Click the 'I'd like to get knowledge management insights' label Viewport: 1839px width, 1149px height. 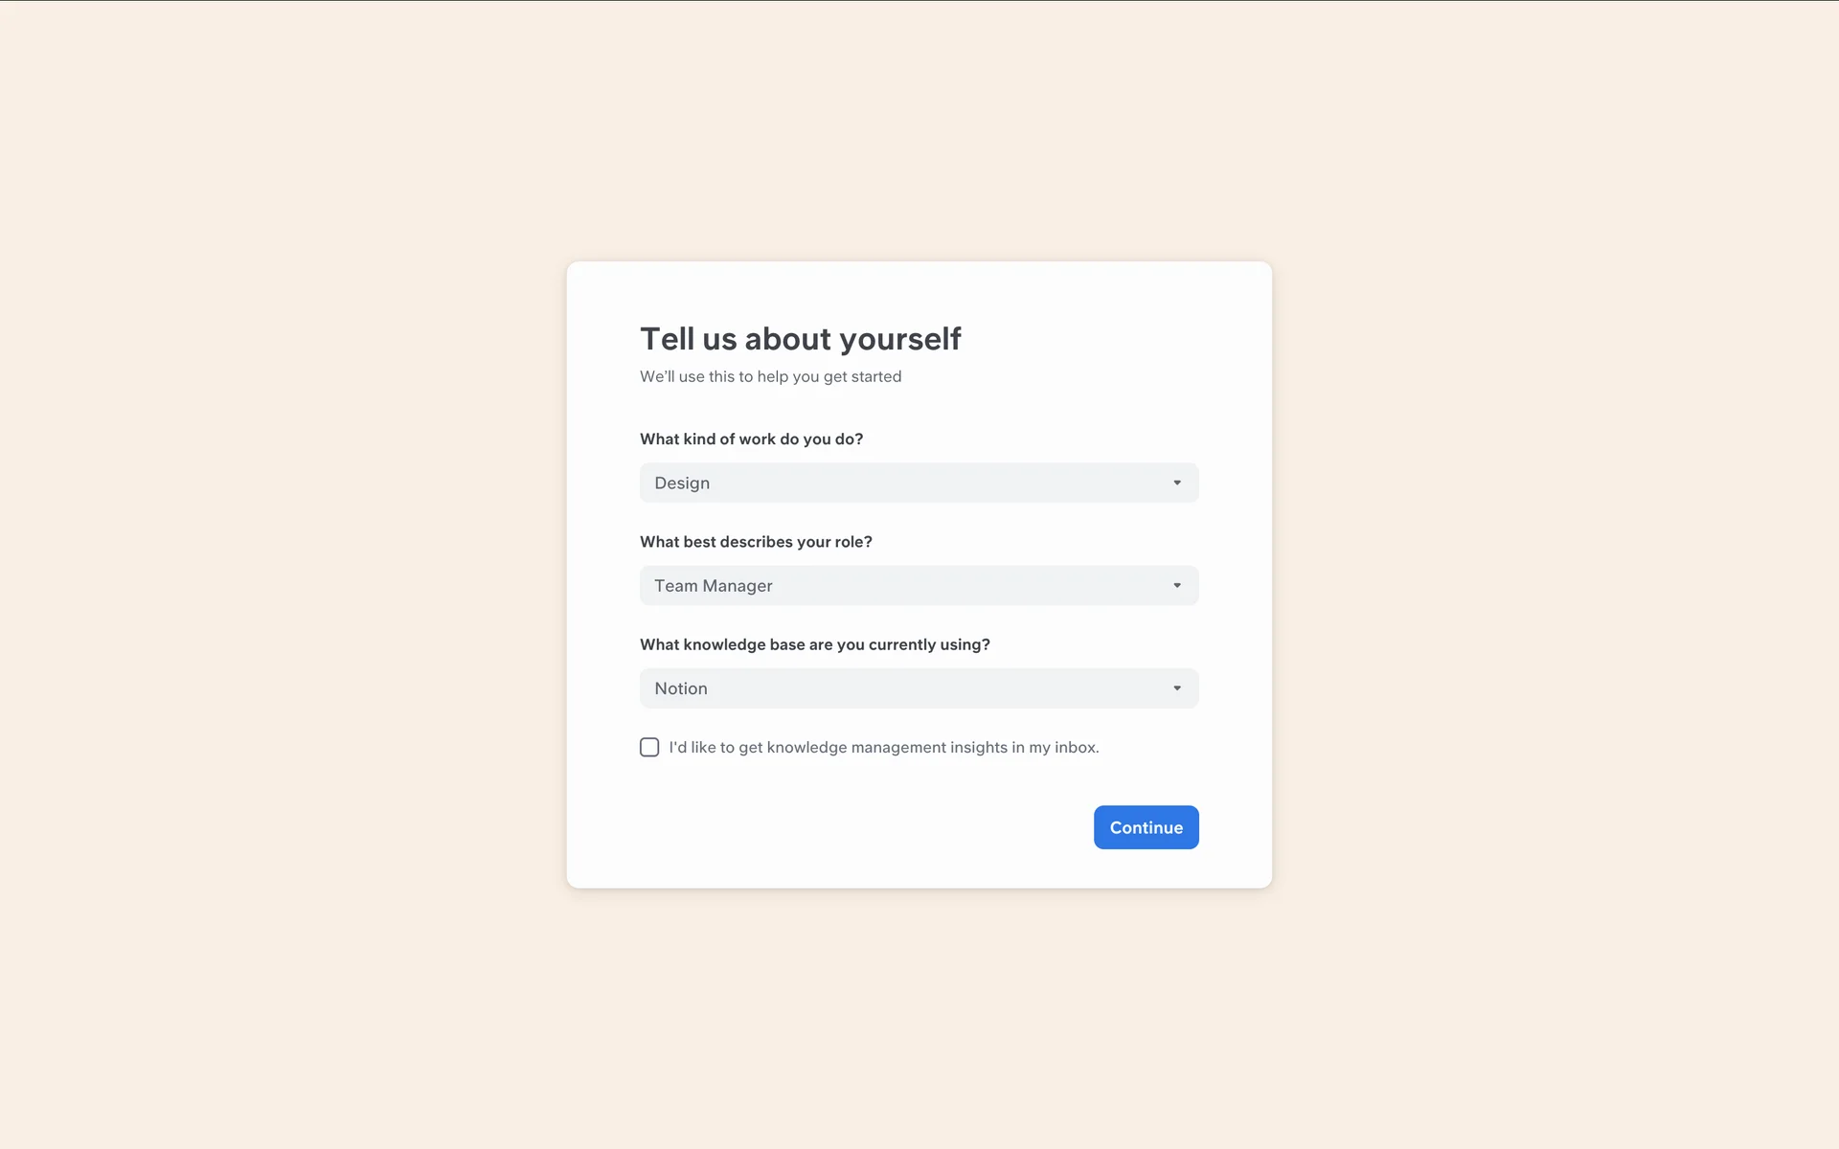click(x=882, y=747)
